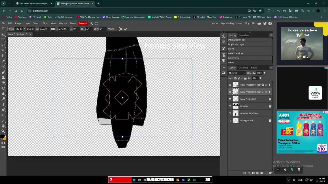This screenshot has width=328, height=184.
Task: Open the Window menu
Action: click(x=63, y=23)
